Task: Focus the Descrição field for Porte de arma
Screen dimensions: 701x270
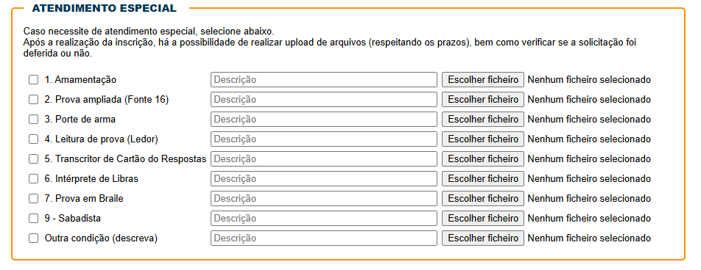Action: (324, 120)
